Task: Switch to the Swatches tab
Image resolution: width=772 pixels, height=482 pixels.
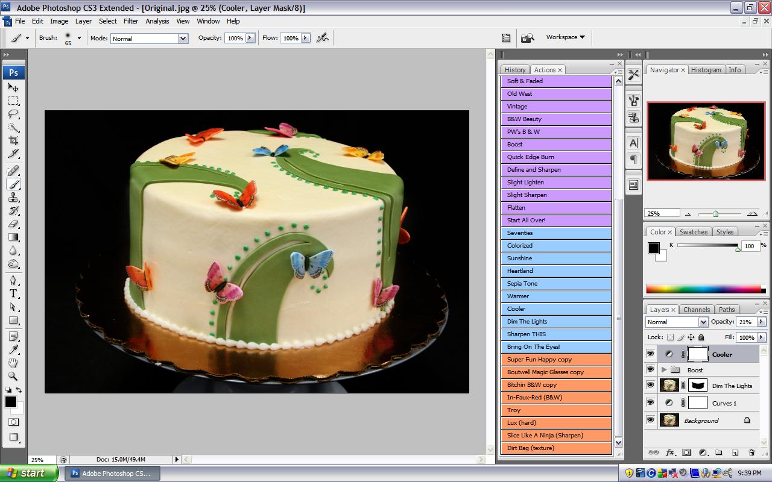Action: click(694, 232)
